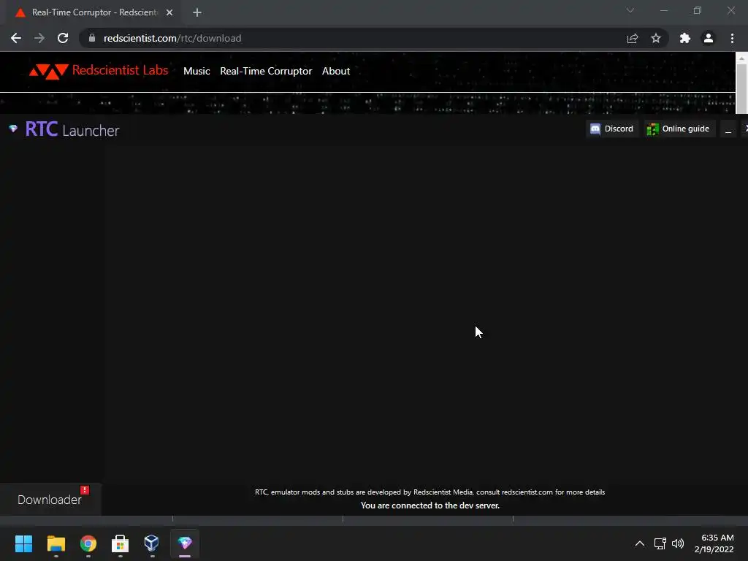Click the network tray icon
Screen dimensions: 748x561
coord(660,543)
